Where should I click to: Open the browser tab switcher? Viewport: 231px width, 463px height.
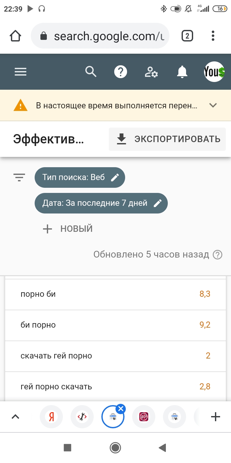coord(187,36)
